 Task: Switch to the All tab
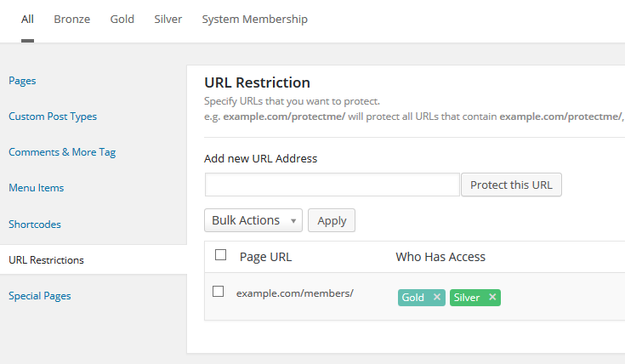coord(27,19)
